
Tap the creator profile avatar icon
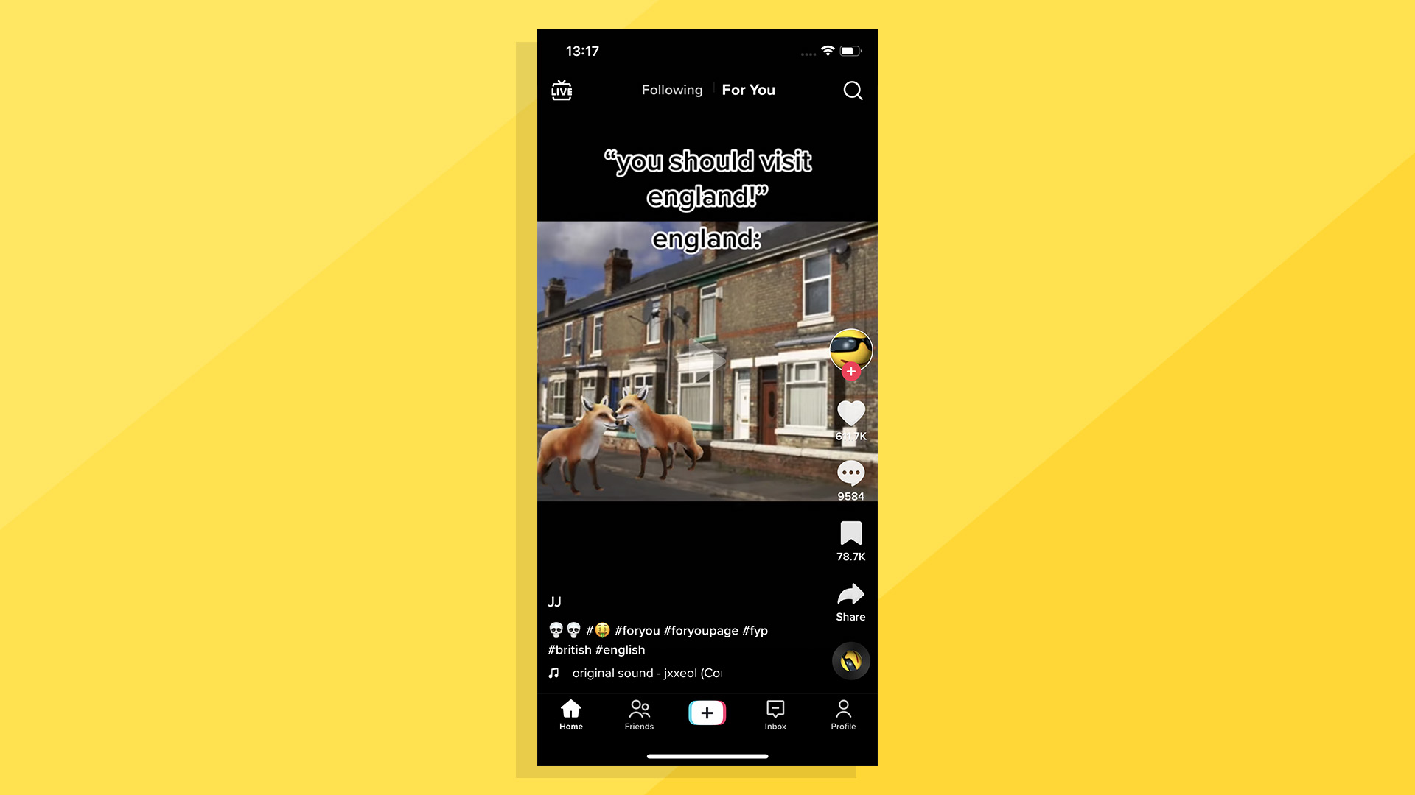(848, 350)
